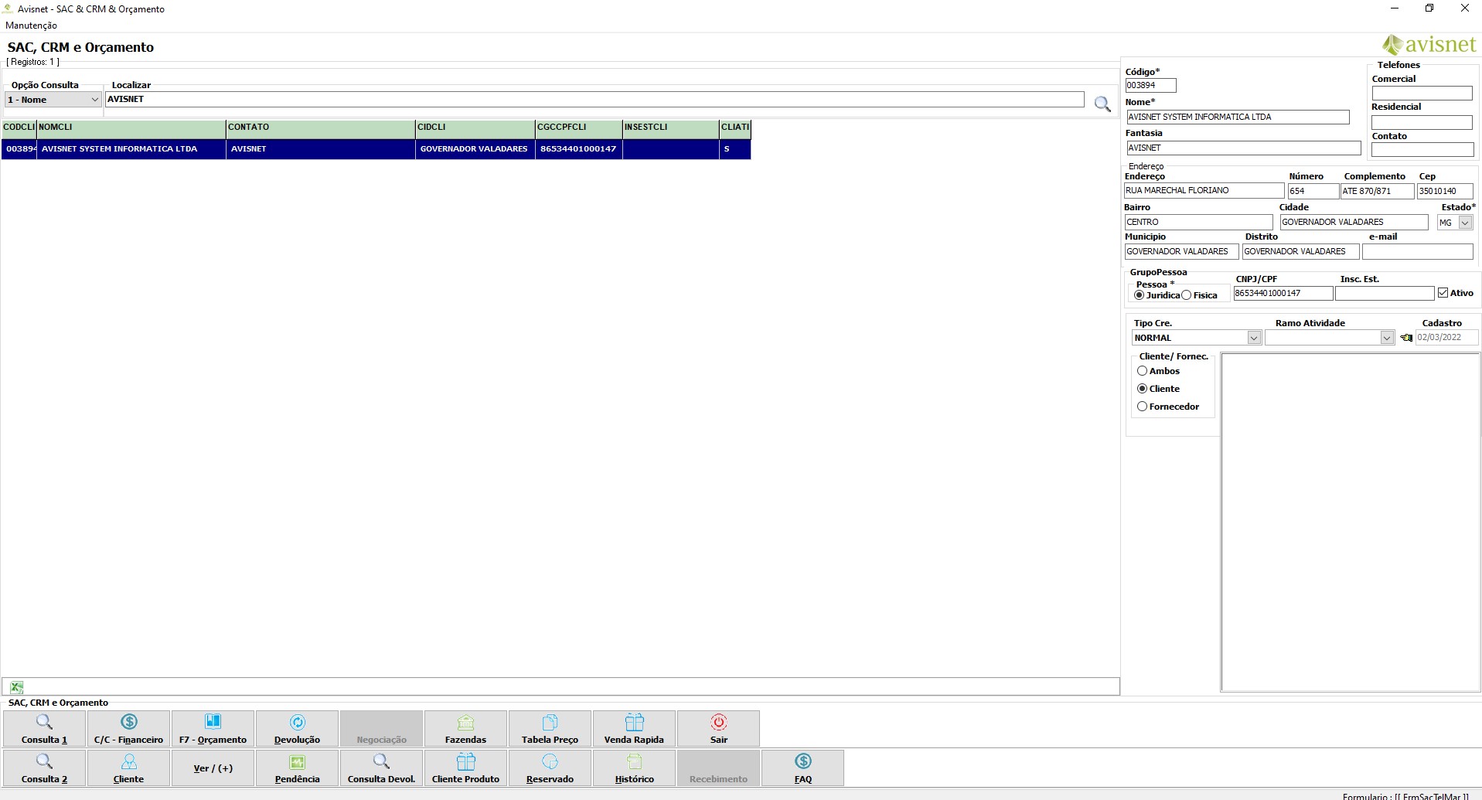Screen dimensions: 1482x800
Task: Click the arrow icon beside Cadastro date
Action: click(x=1406, y=338)
